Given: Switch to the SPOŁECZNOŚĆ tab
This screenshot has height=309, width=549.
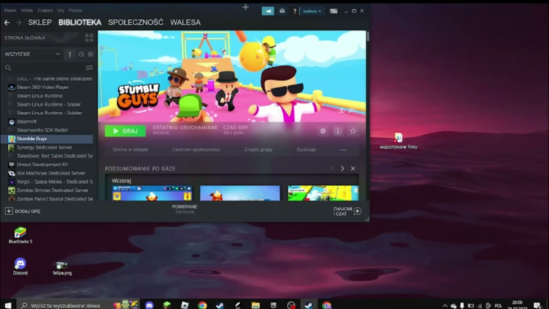Looking at the screenshot, I should coord(136,22).
